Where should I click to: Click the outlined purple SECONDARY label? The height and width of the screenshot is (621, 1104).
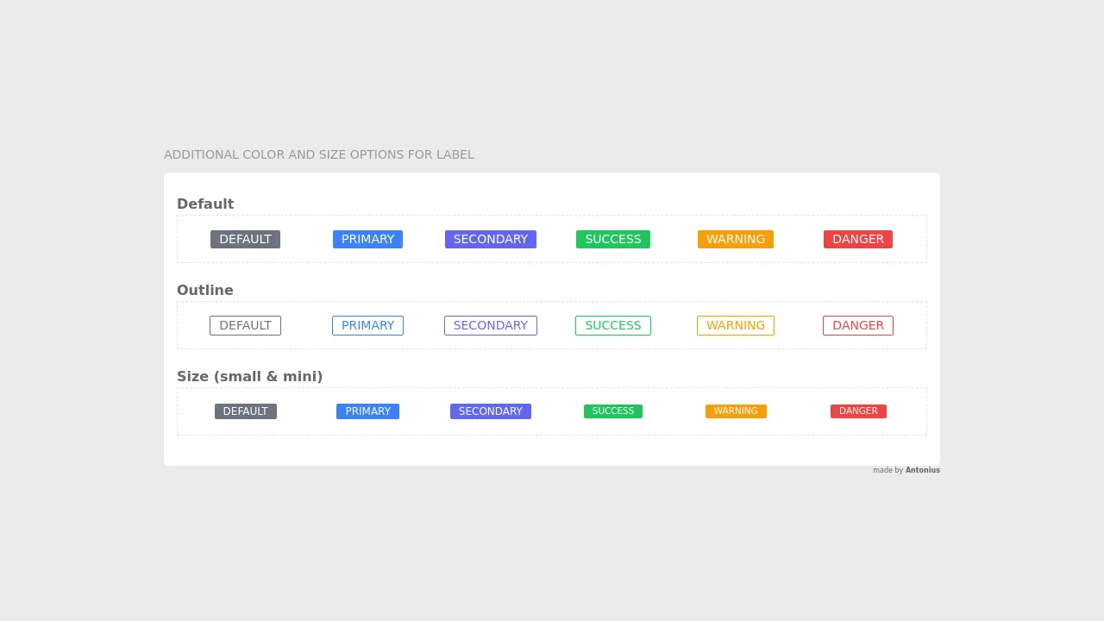point(490,326)
